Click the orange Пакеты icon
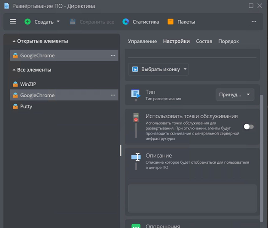This screenshot has height=228, width=268. pyautogui.click(x=171, y=22)
